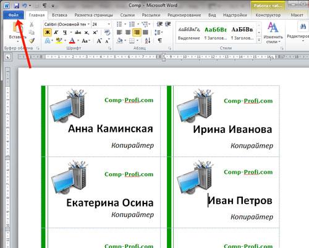
Task: Open the change case Aa dropdown
Action: coord(86,41)
